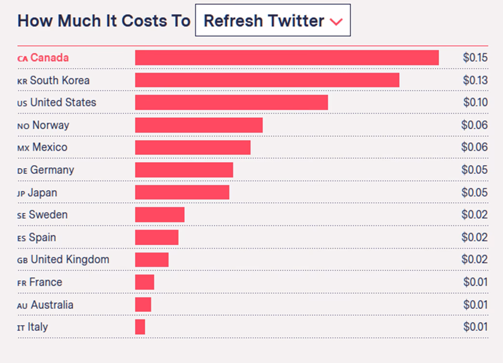Viewport: 503px width, 363px height.
Task: Select the Norway country label
Action: point(43,125)
